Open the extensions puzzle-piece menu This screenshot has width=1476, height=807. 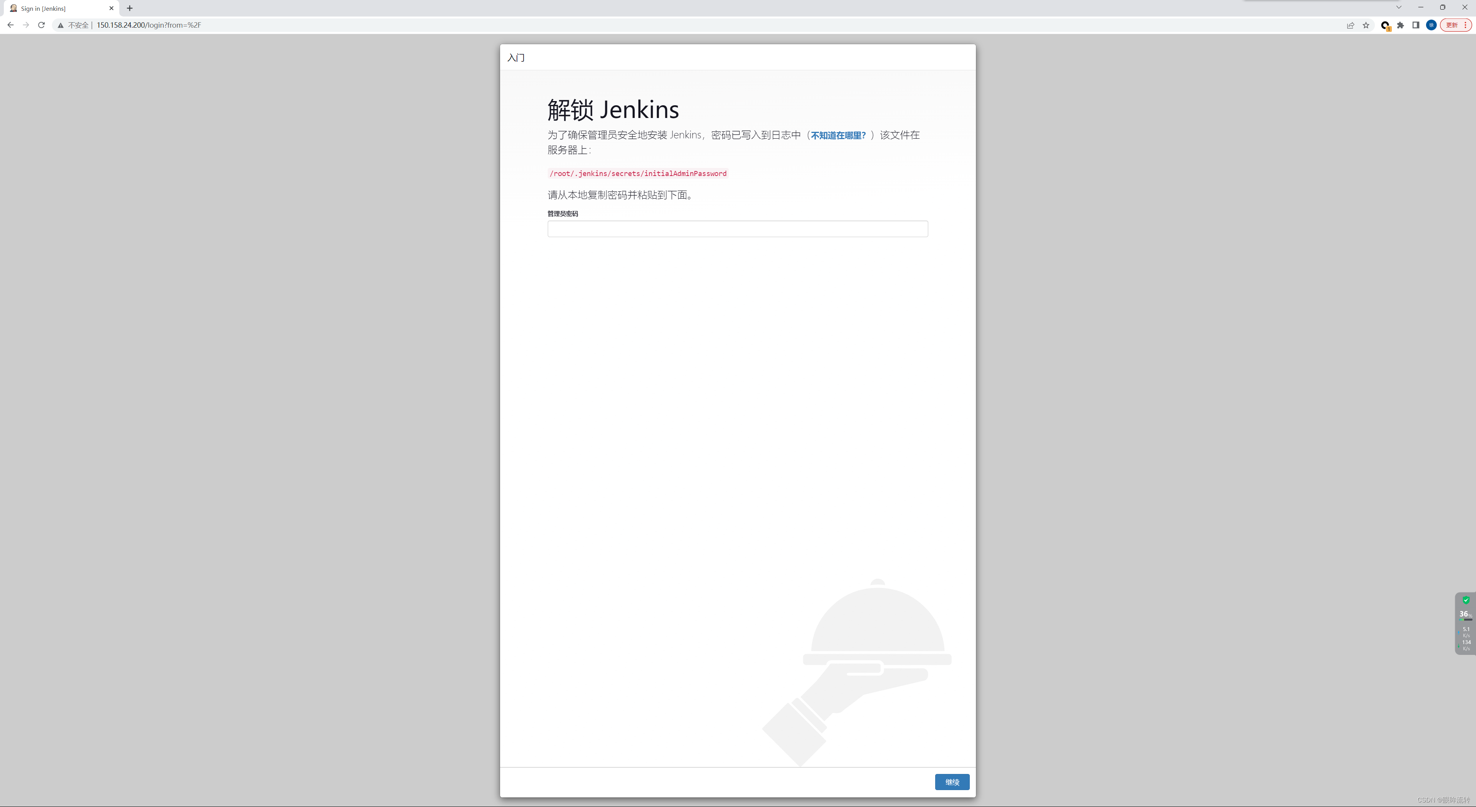tap(1400, 25)
